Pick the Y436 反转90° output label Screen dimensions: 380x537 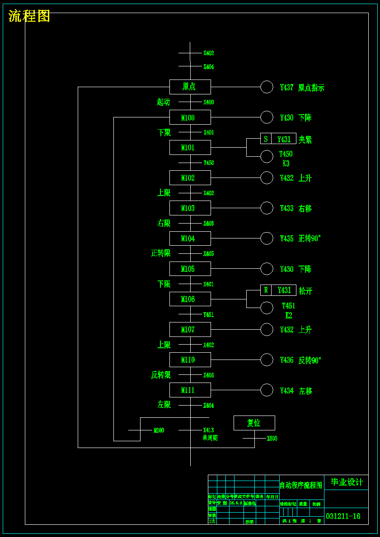(x=300, y=360)
